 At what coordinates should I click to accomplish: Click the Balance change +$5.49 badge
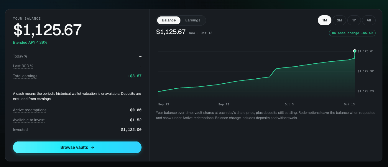[352, 33]
